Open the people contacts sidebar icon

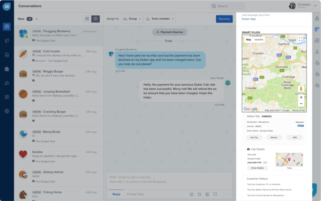[x=7, y=83]
